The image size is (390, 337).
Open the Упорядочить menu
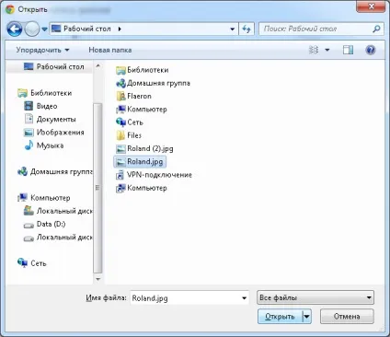[42, 50]
